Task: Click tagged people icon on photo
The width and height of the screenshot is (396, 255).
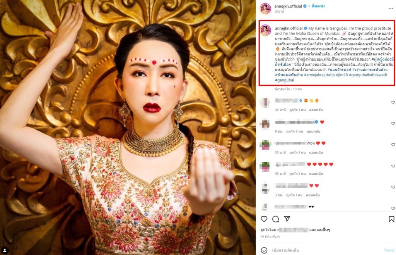Action: 5,250
